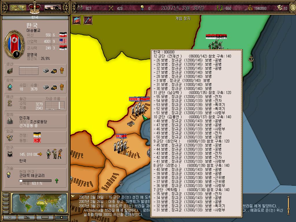Switch to the cannon military view tab
296x222 pixels.
point(53,8)
